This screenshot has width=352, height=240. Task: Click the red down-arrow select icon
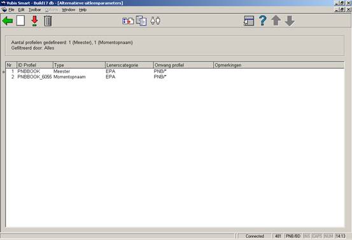click(x=34, y=21)
